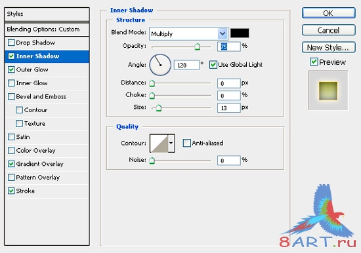Screen dimensions: 361x253
Task: Click the New Style button
Action: 329,47
